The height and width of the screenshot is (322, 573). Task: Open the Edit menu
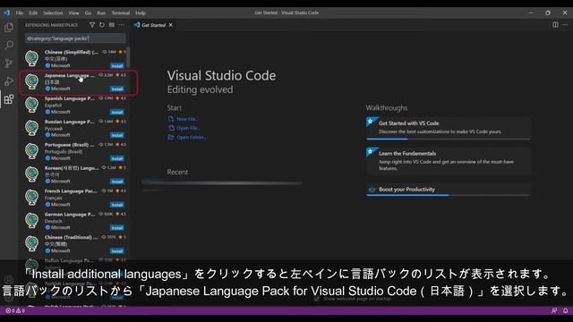click(x=33, y=13)
